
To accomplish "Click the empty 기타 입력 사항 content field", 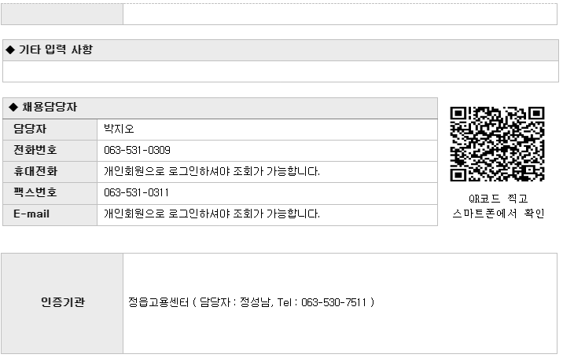I will point(281,71).
